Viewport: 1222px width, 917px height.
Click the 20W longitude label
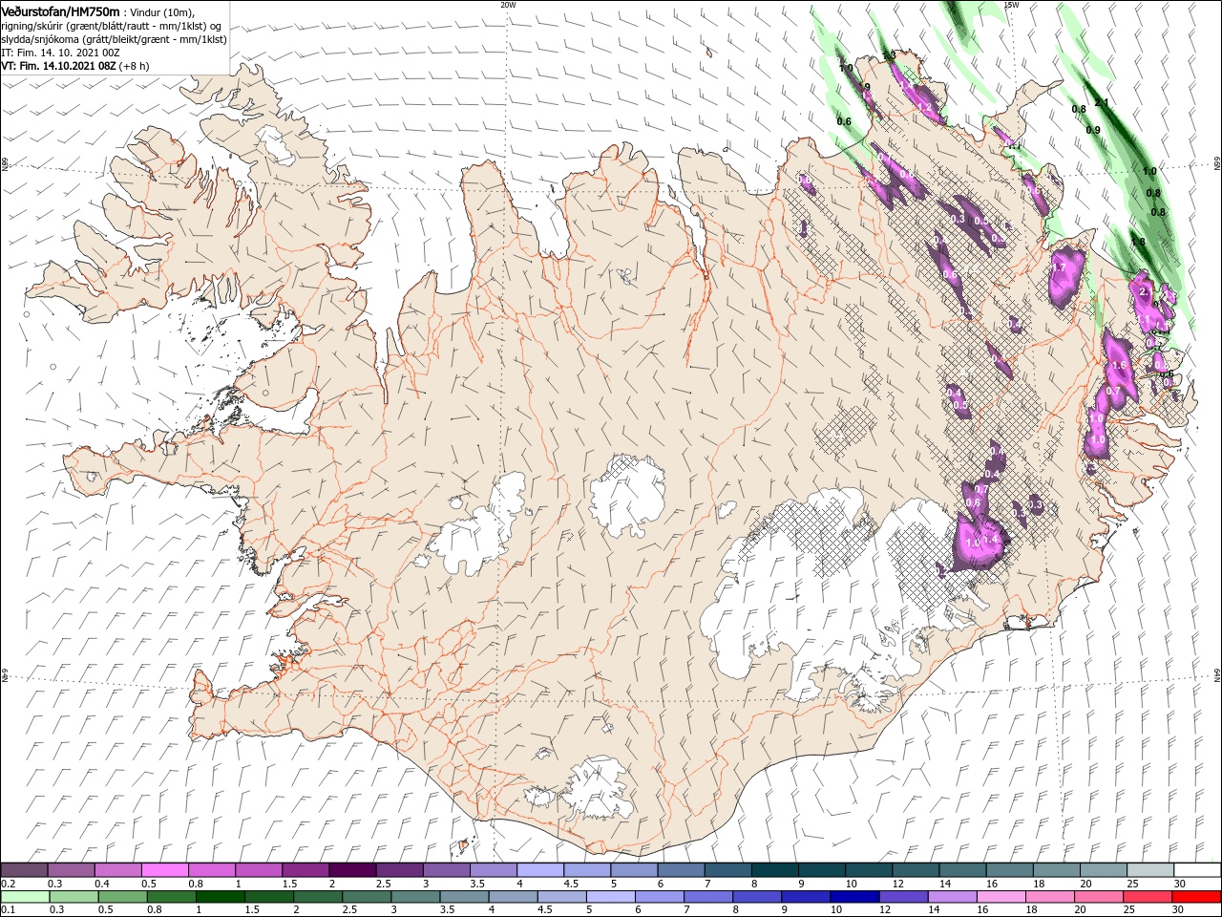tap(508, 5)
